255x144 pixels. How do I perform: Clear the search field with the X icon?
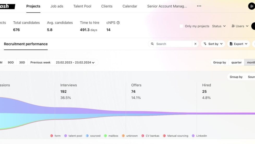[x=195, y=44]
